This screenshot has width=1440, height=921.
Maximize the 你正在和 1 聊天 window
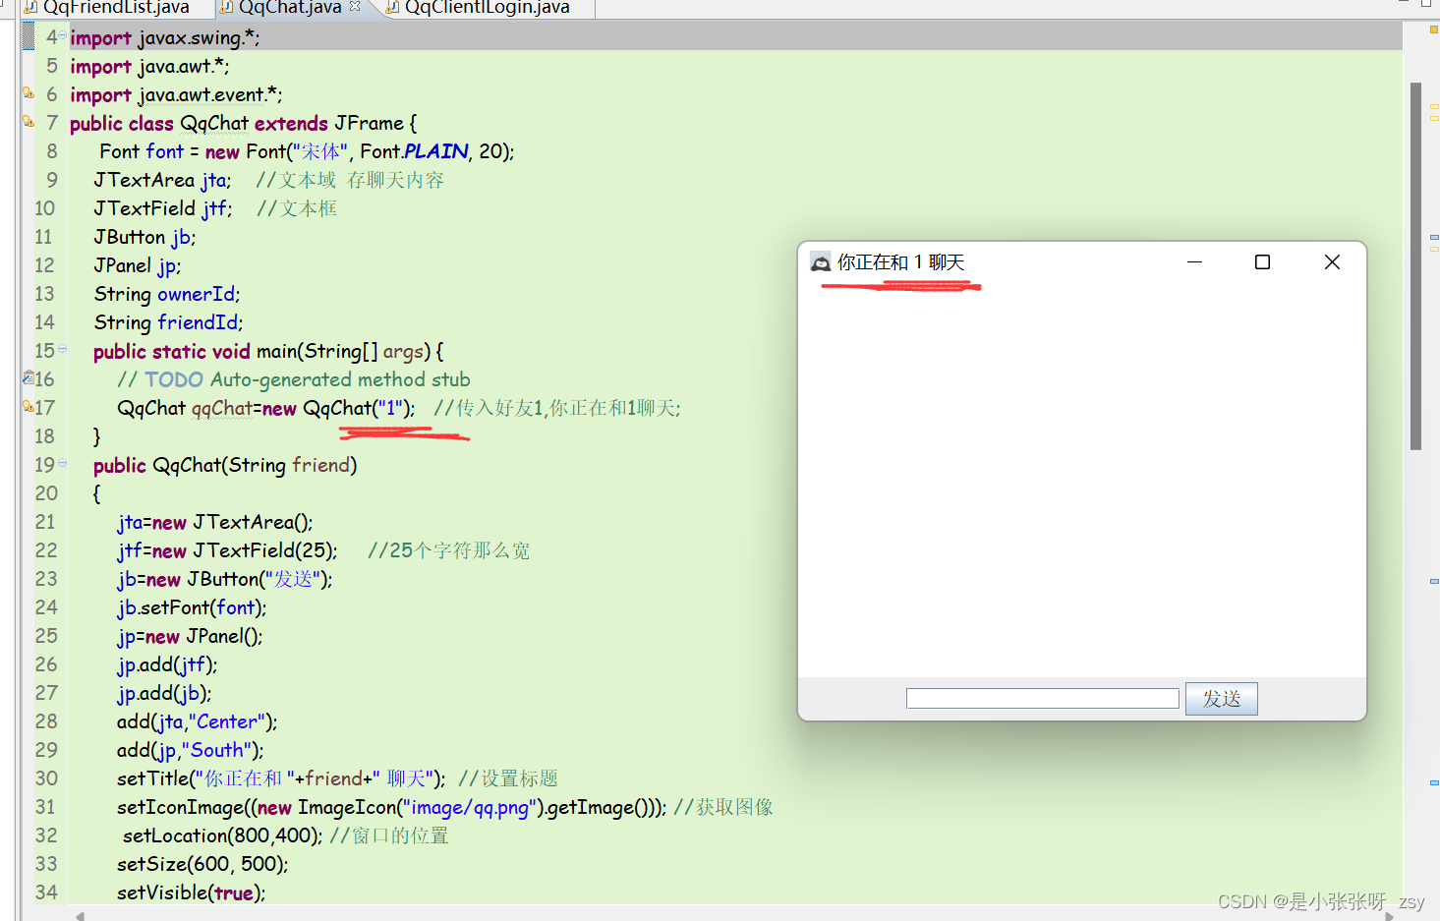pyautogui.click(x=1262, y=262)
